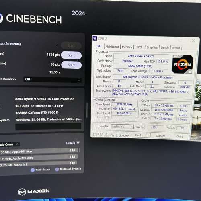Image resolution: width=201 pixels, height=201 pixels.
Task: Click the blacked-out info field under Windows 11
Action: click(x=48, y=127)
